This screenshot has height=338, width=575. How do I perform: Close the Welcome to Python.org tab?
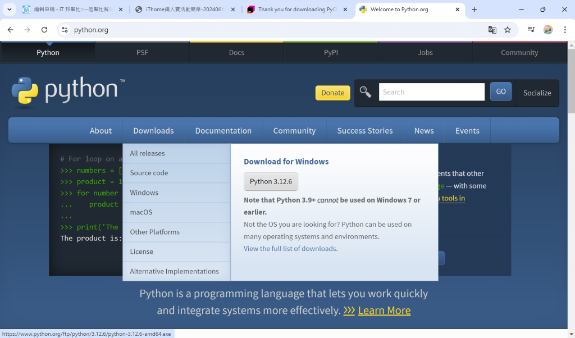pyautogui.click(x=457, y=10)
